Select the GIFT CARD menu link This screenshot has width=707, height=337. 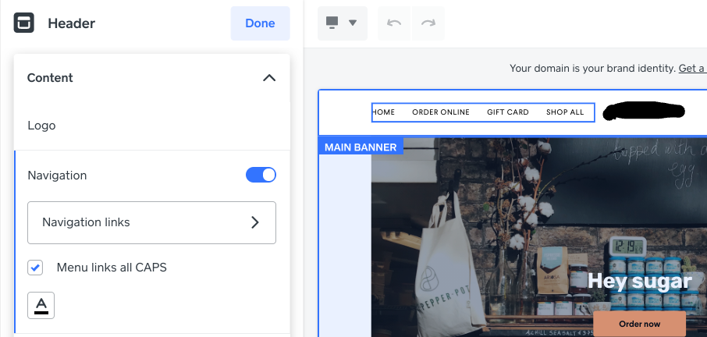(x=508, y=112)
